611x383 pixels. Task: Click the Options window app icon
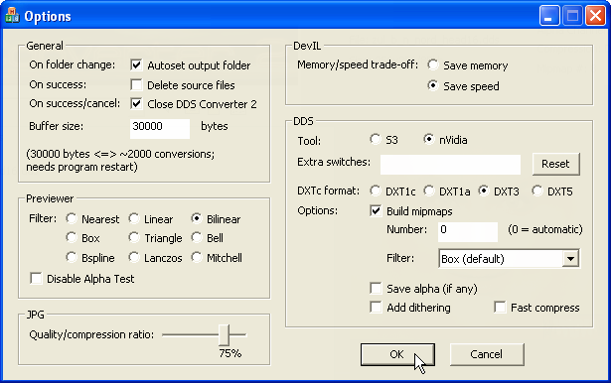point(12,16)
